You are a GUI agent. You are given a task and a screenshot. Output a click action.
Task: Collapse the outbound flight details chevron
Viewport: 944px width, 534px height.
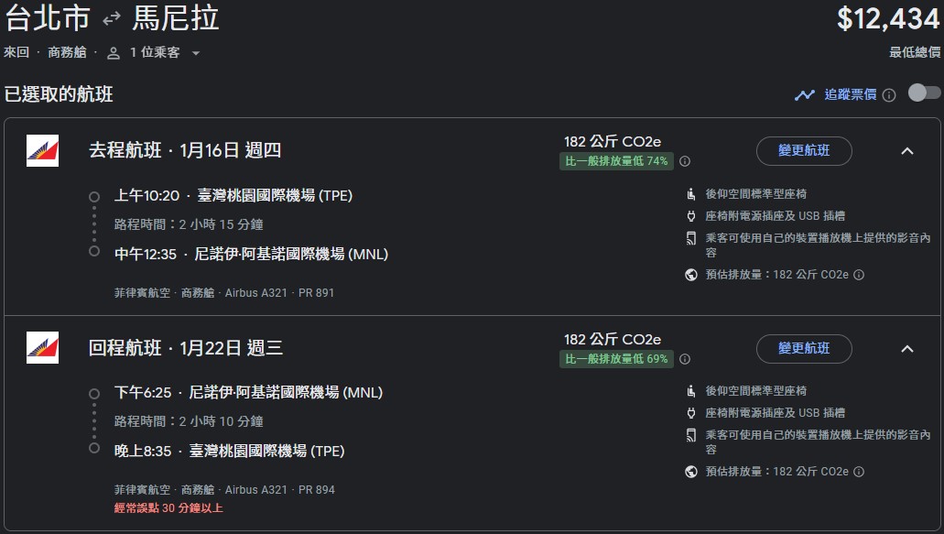coord(906,152)
